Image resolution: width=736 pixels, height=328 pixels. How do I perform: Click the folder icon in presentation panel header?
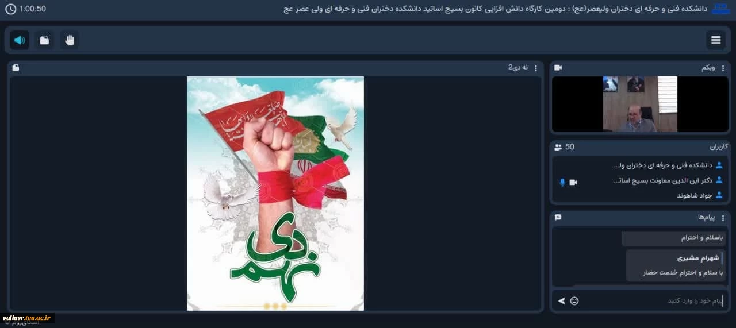tap(16, 68)
